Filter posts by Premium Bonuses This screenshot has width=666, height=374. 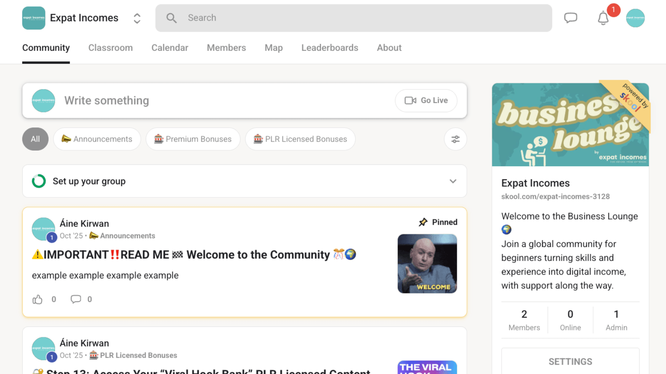click(x=193, y=139)
